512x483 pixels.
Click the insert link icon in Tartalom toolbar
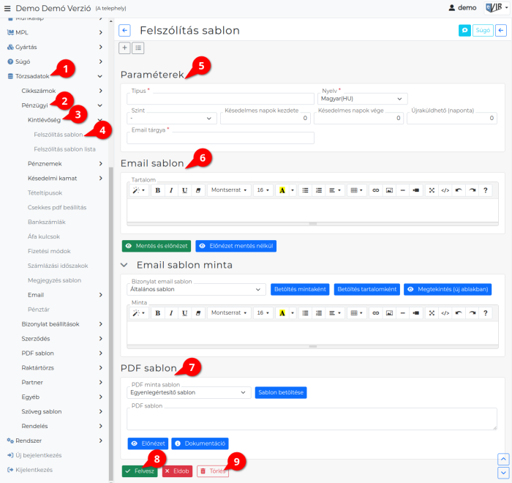pos(376,190)
